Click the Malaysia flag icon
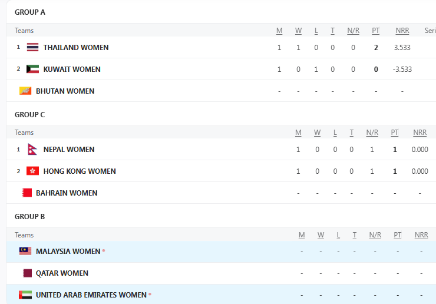This screenshot has height=304, width=436. [25, 251]
